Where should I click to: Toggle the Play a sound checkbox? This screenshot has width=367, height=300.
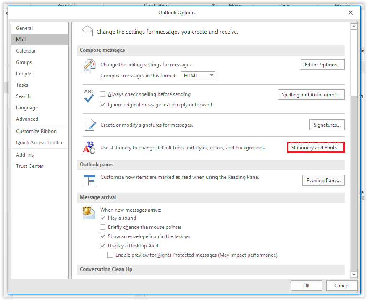pos(102,218)
